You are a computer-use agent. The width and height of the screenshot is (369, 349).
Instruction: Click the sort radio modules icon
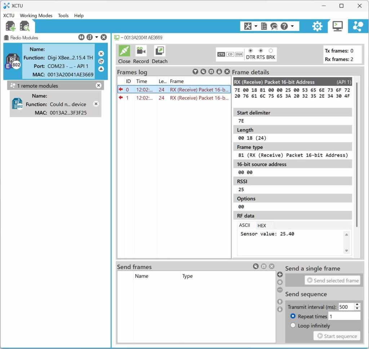point(89,37)
